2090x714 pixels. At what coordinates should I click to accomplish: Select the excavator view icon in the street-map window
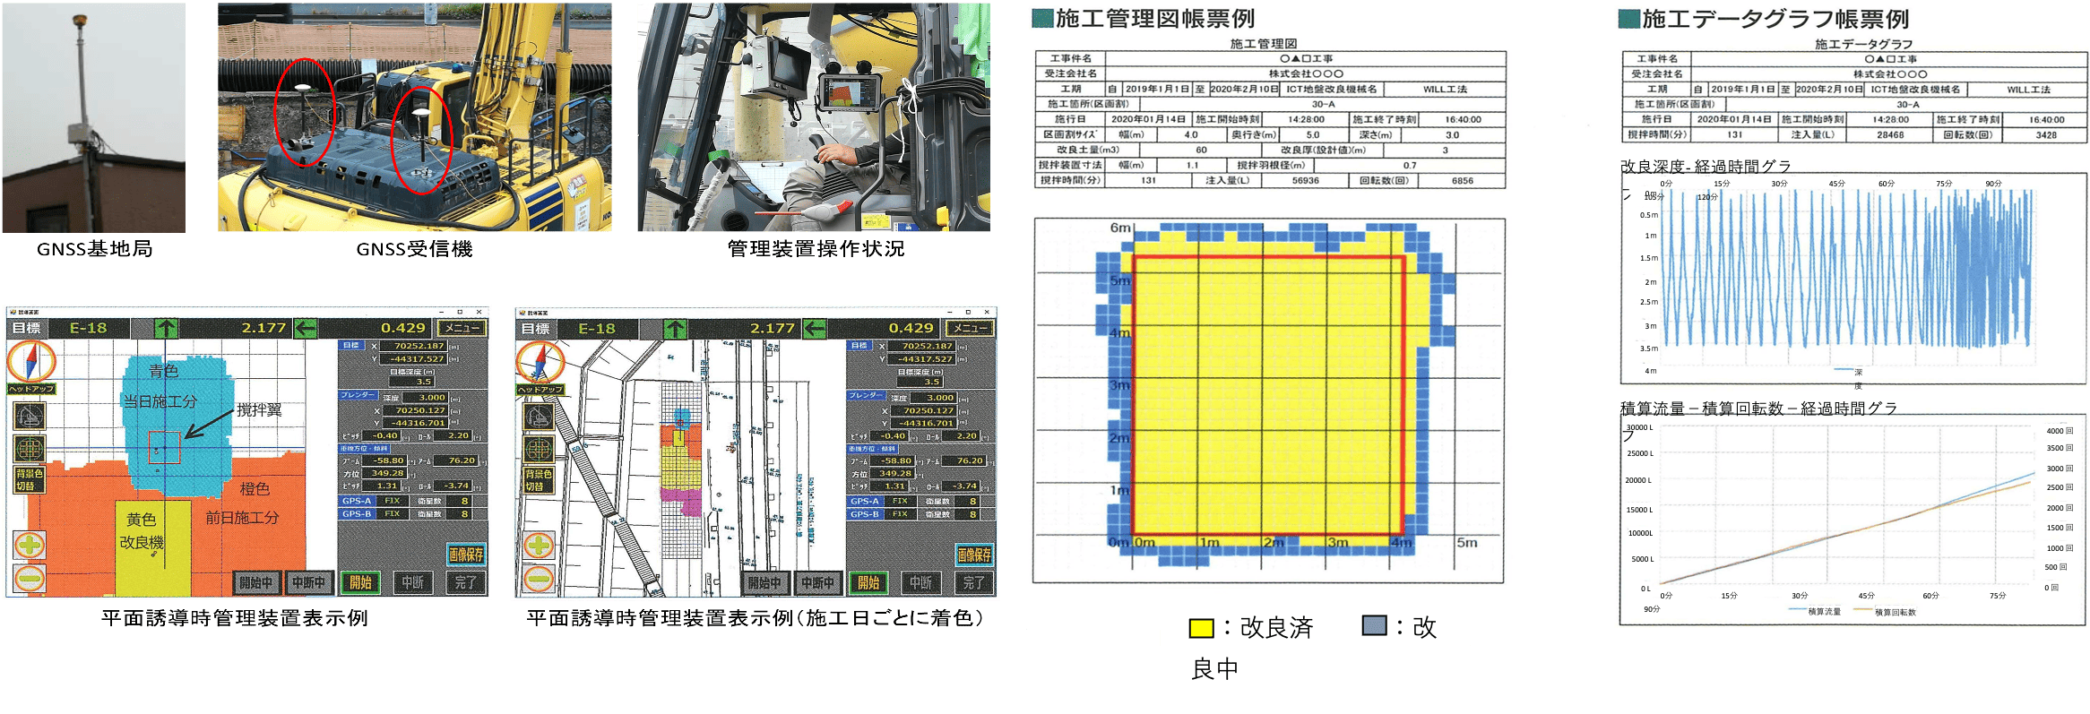[539, 417]
